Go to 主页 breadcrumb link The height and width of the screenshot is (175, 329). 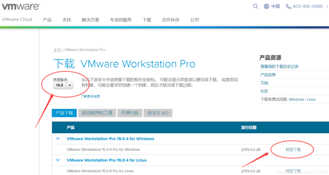click(57, 50)
